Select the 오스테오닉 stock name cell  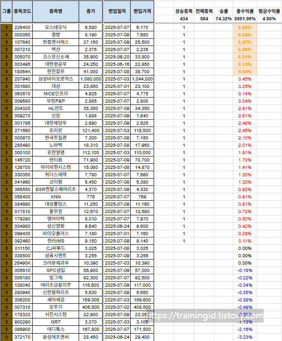(56, 28)
